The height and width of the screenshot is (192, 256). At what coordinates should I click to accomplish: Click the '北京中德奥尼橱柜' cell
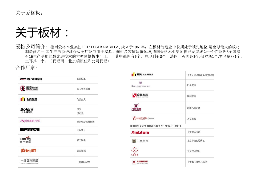[x=196, y=141]
